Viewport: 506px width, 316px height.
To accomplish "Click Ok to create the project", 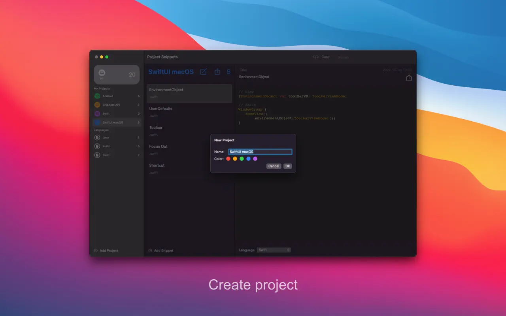I will 287,166.
